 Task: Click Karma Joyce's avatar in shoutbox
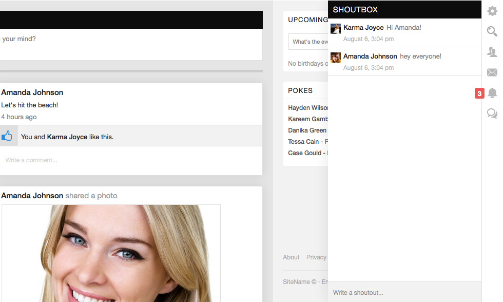pyautogui.click(x=336, y=29)
